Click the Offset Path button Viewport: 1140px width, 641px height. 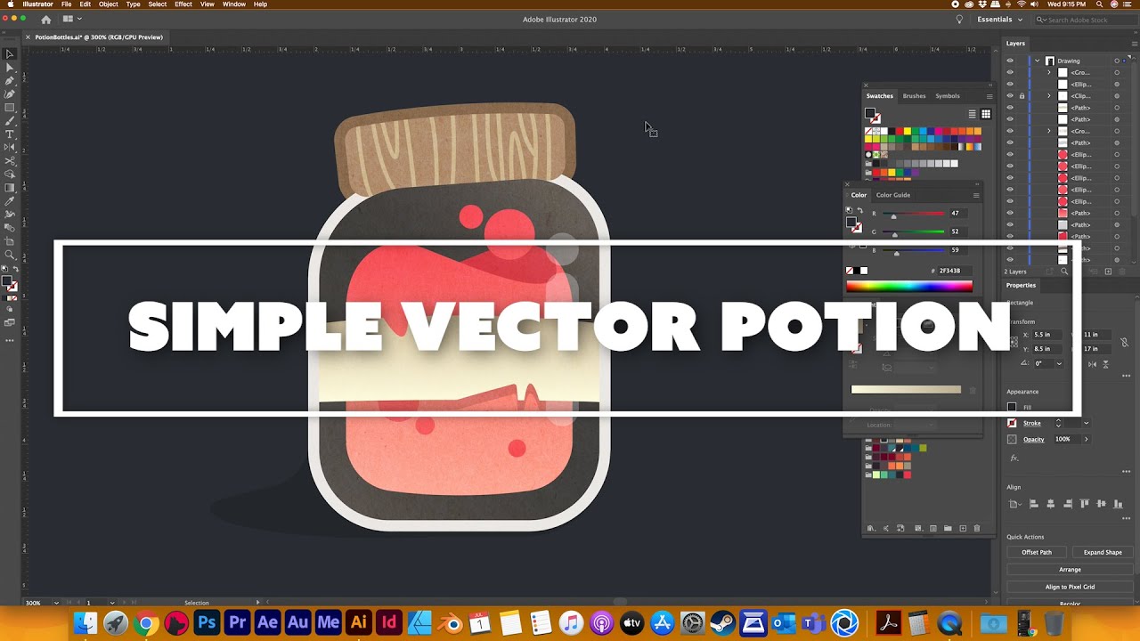coord(1037,552)
